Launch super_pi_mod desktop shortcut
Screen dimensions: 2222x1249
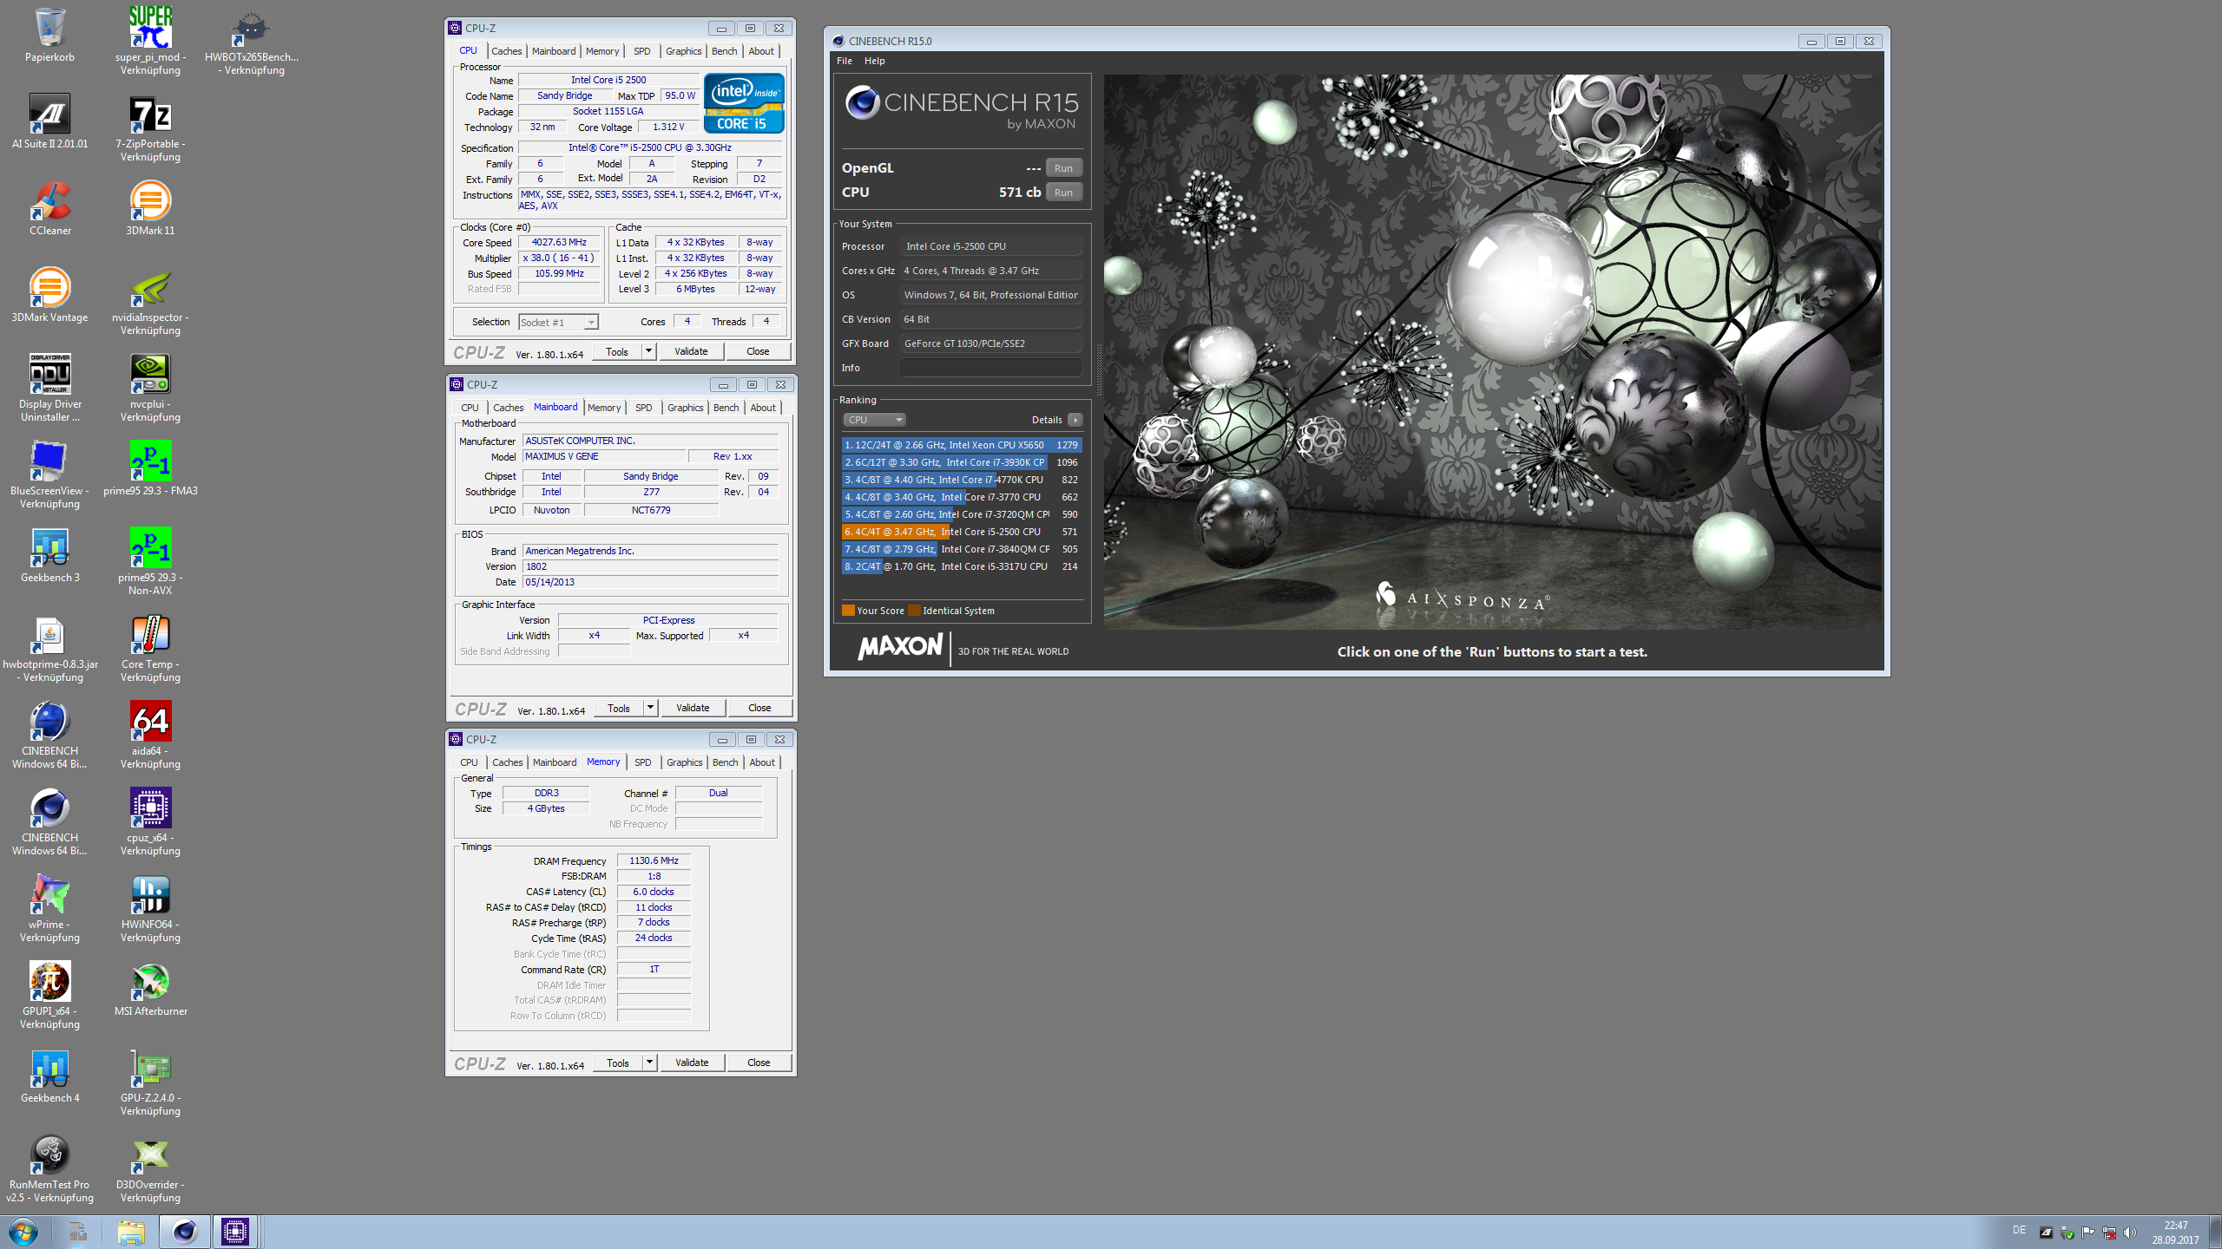(x=150, y=39)
